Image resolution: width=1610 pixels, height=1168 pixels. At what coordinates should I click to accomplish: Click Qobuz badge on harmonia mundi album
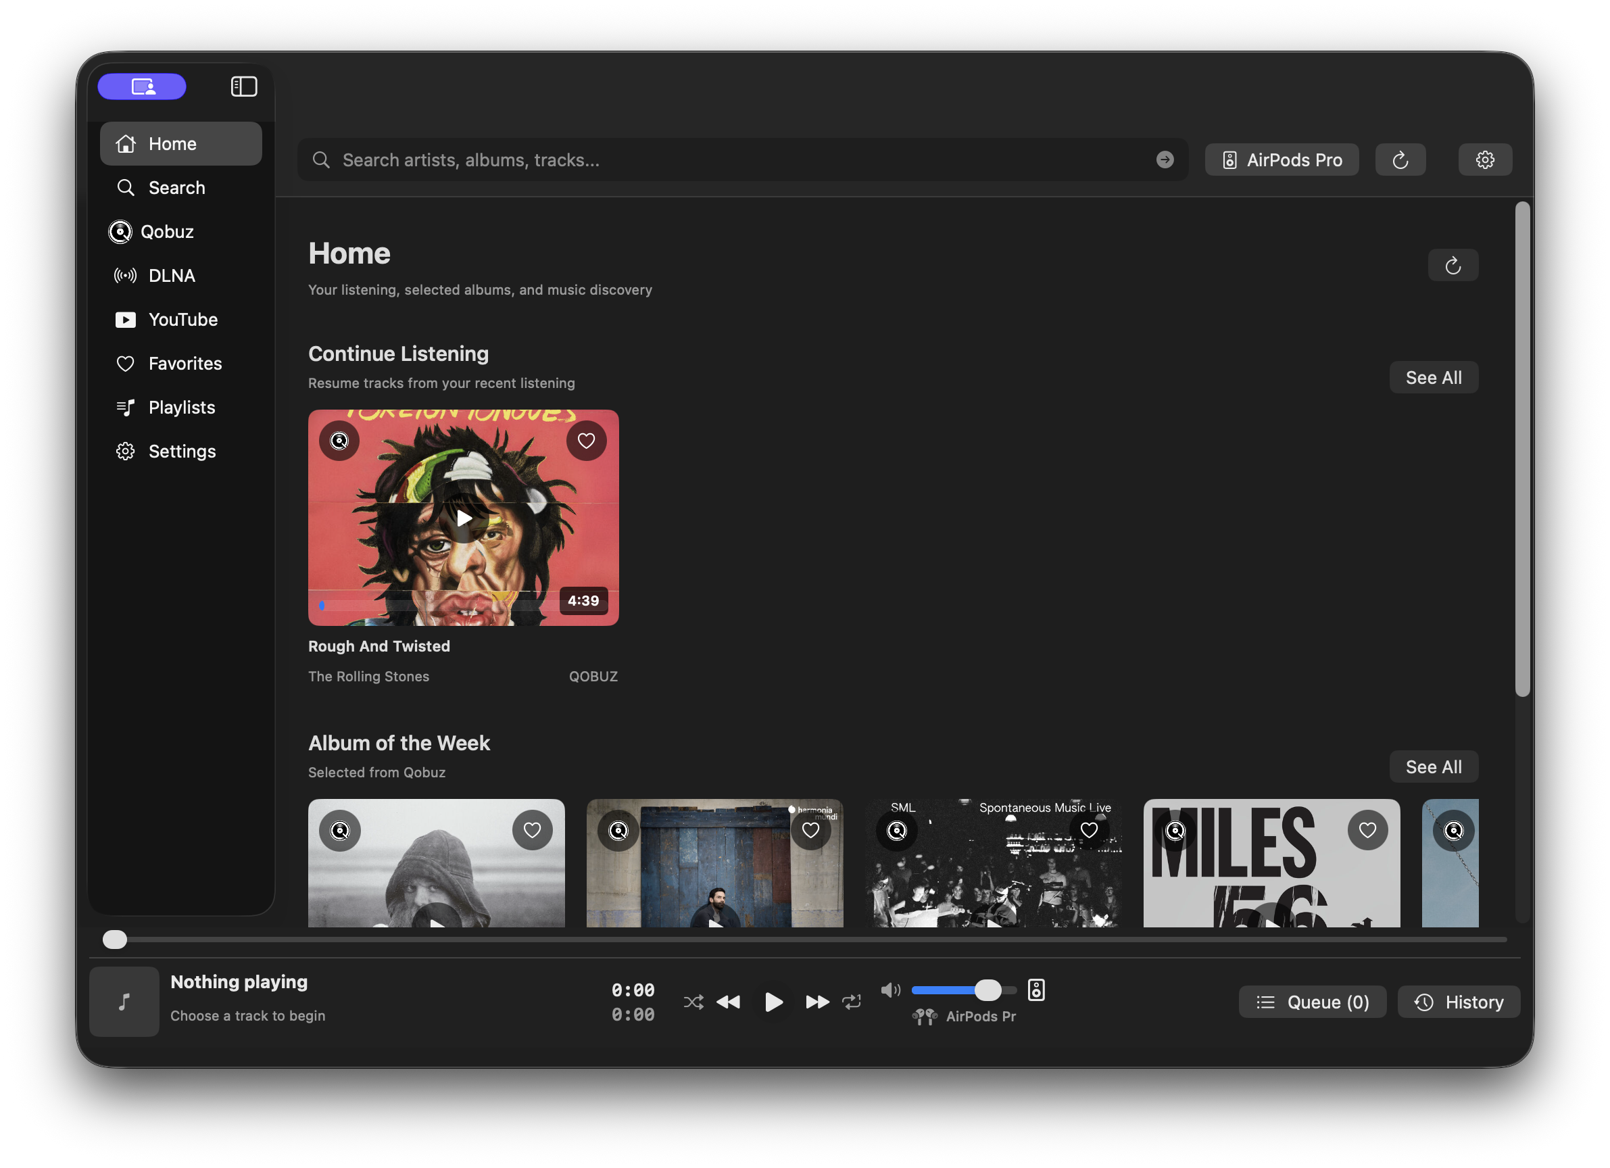click(x=618, y=830)
